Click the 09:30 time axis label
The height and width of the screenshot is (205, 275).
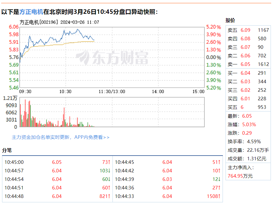pos(25,91)
